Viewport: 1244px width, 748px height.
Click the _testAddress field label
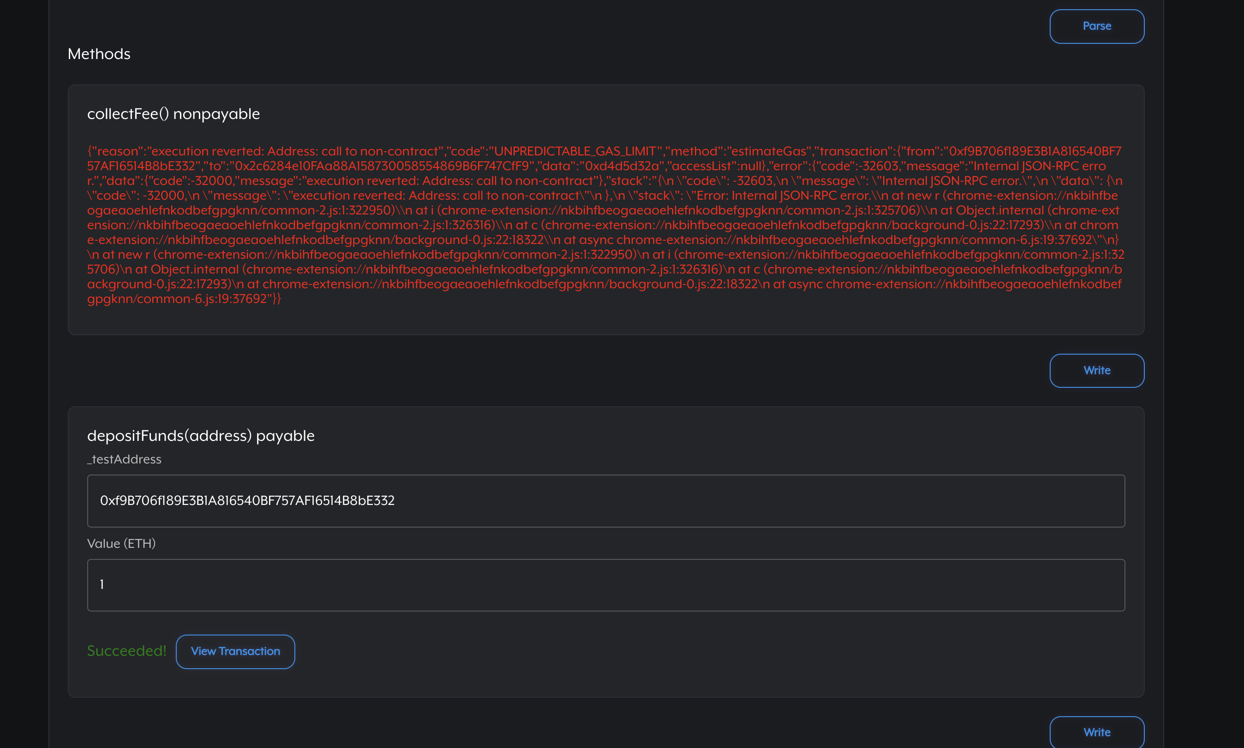click(x=124, y=459)
